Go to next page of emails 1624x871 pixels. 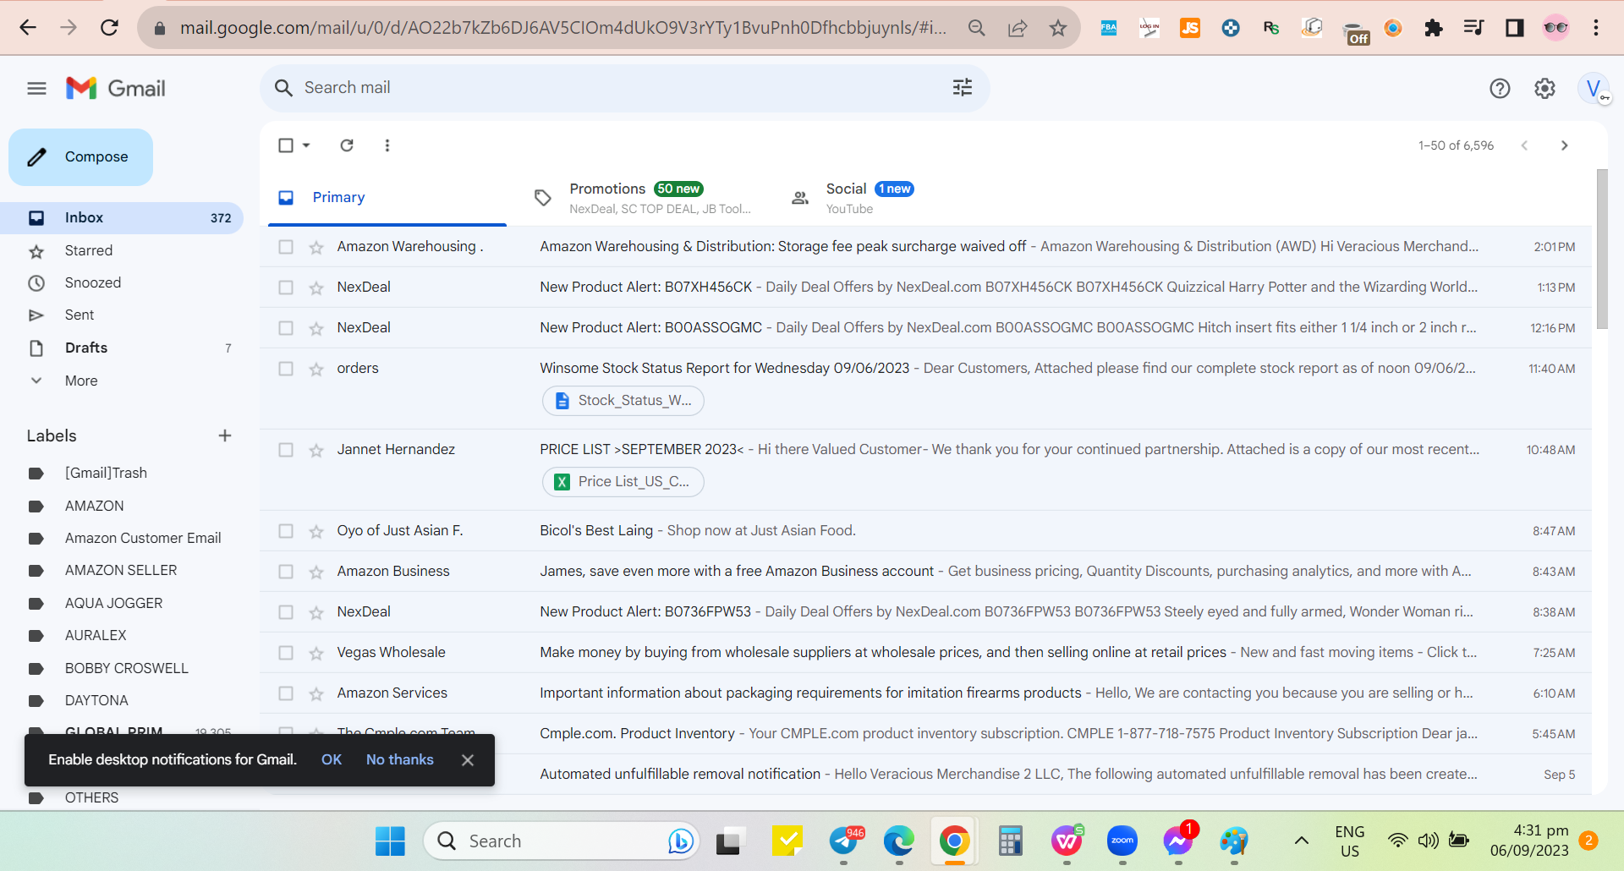[x=1564, y=145]
